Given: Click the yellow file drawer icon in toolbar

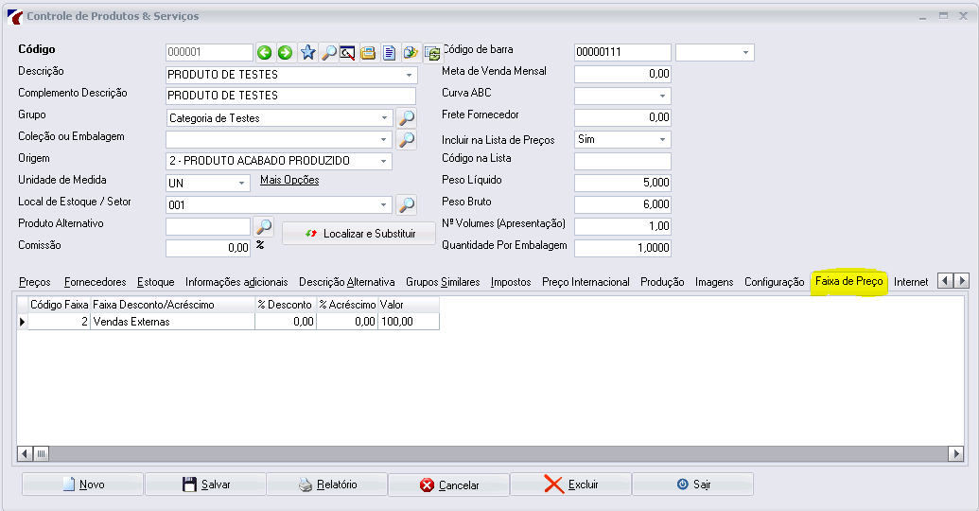Looking at the screenshot, I should coord(368,52).
